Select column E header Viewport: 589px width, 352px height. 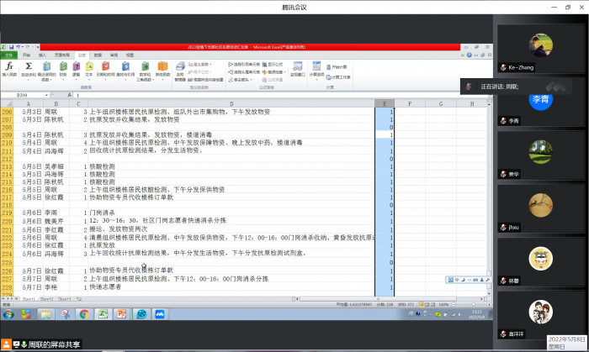click(x=385, y=104)
